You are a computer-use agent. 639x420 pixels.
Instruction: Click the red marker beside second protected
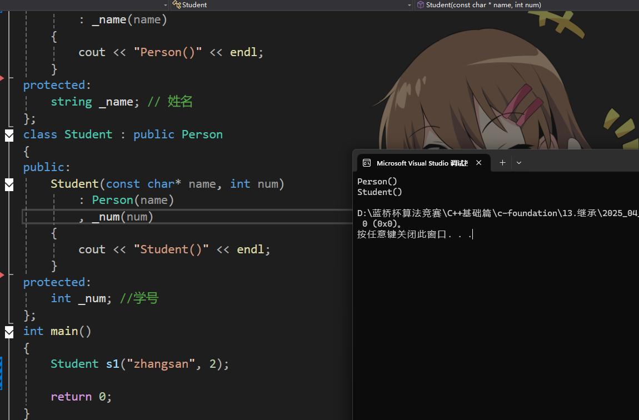click(2, 275)
